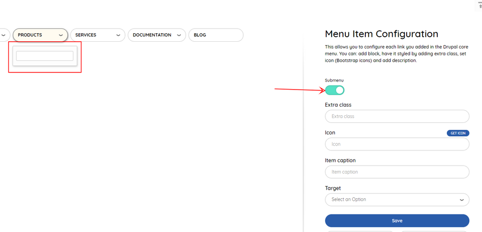This screenshot has height=232, width=482.
Task: Click the empty PRODUCTS submenu block
Action: tap(45, 56)
